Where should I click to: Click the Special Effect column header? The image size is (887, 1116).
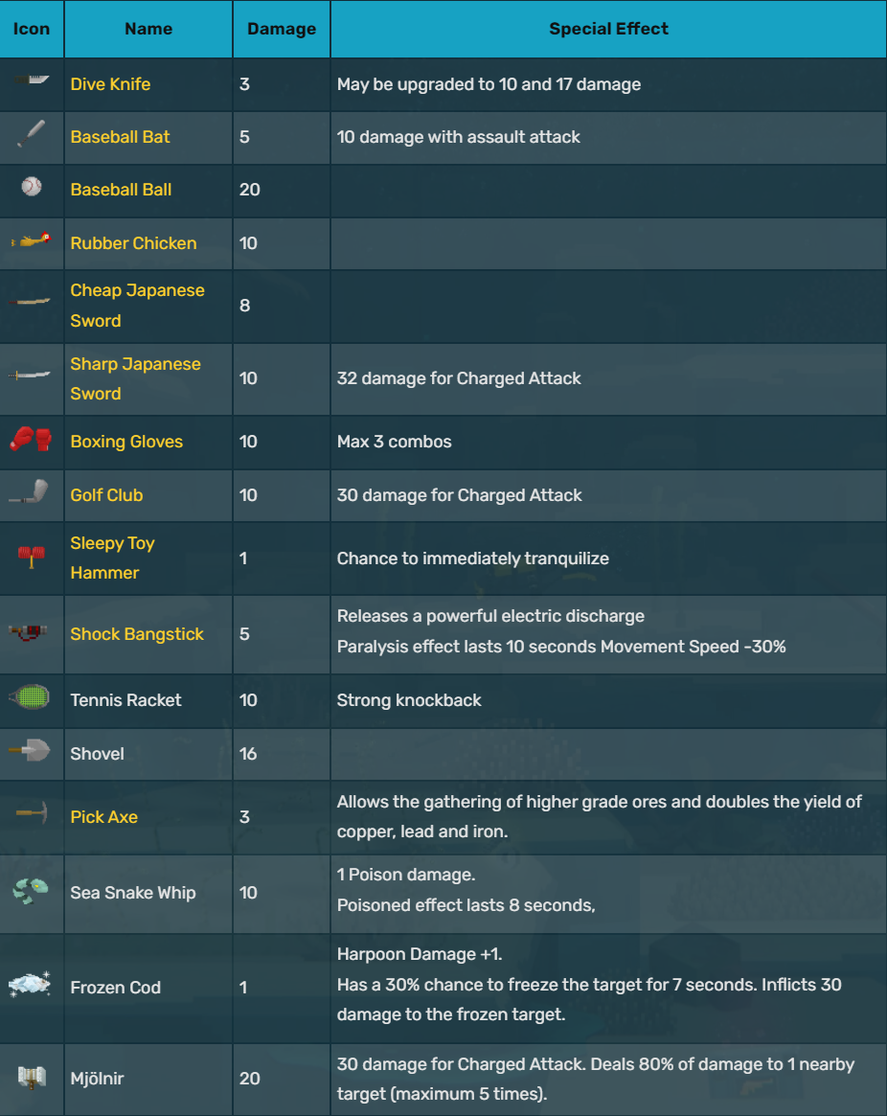click(x=608, y=29)
